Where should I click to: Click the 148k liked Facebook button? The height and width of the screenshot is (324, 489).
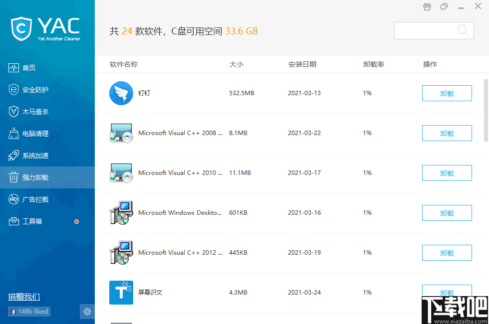(x=29, y=312)
